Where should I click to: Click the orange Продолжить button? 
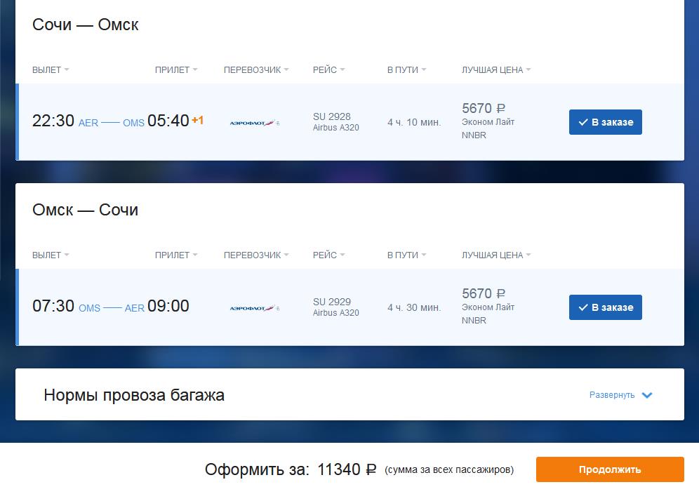pos(610,469)
